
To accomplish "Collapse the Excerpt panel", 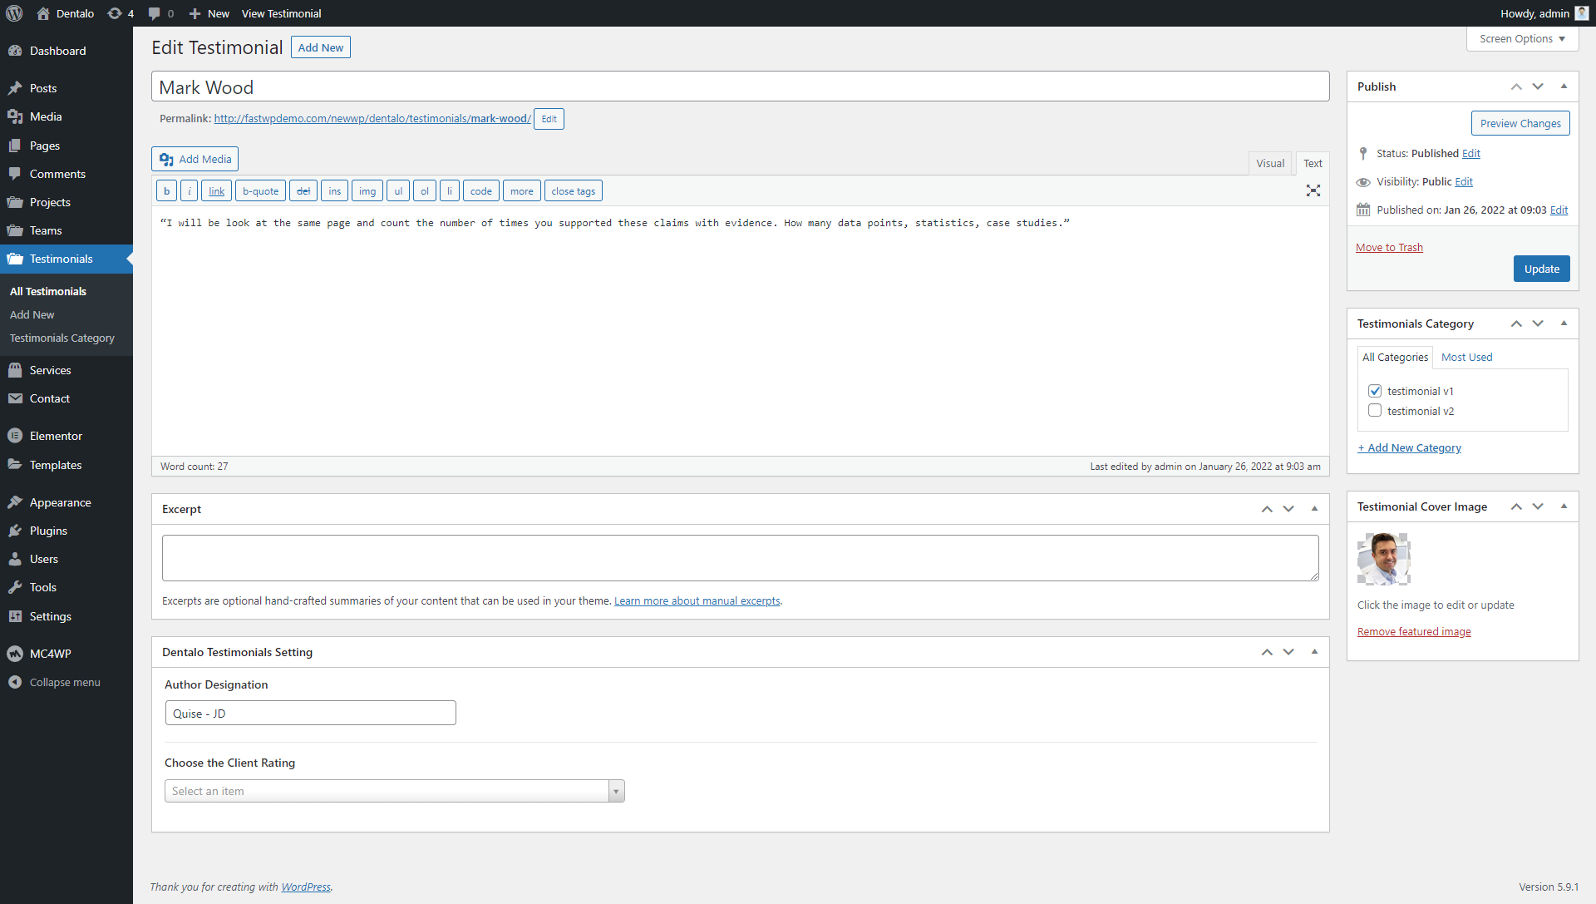I will click(1314, 509).
